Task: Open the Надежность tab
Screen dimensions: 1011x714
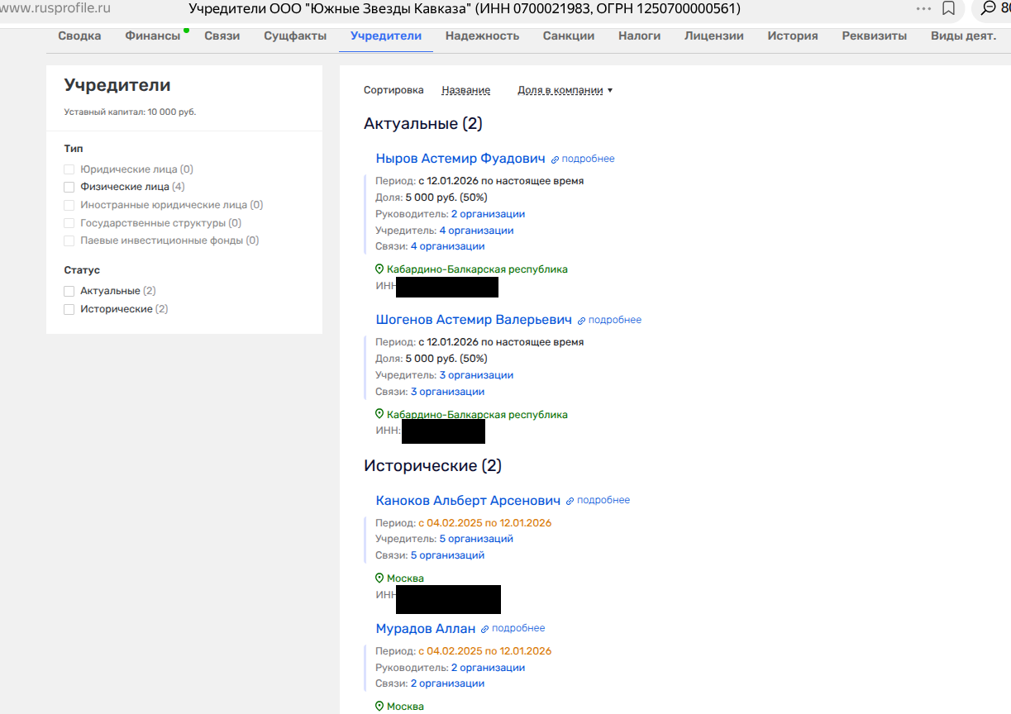Action: 482,36
